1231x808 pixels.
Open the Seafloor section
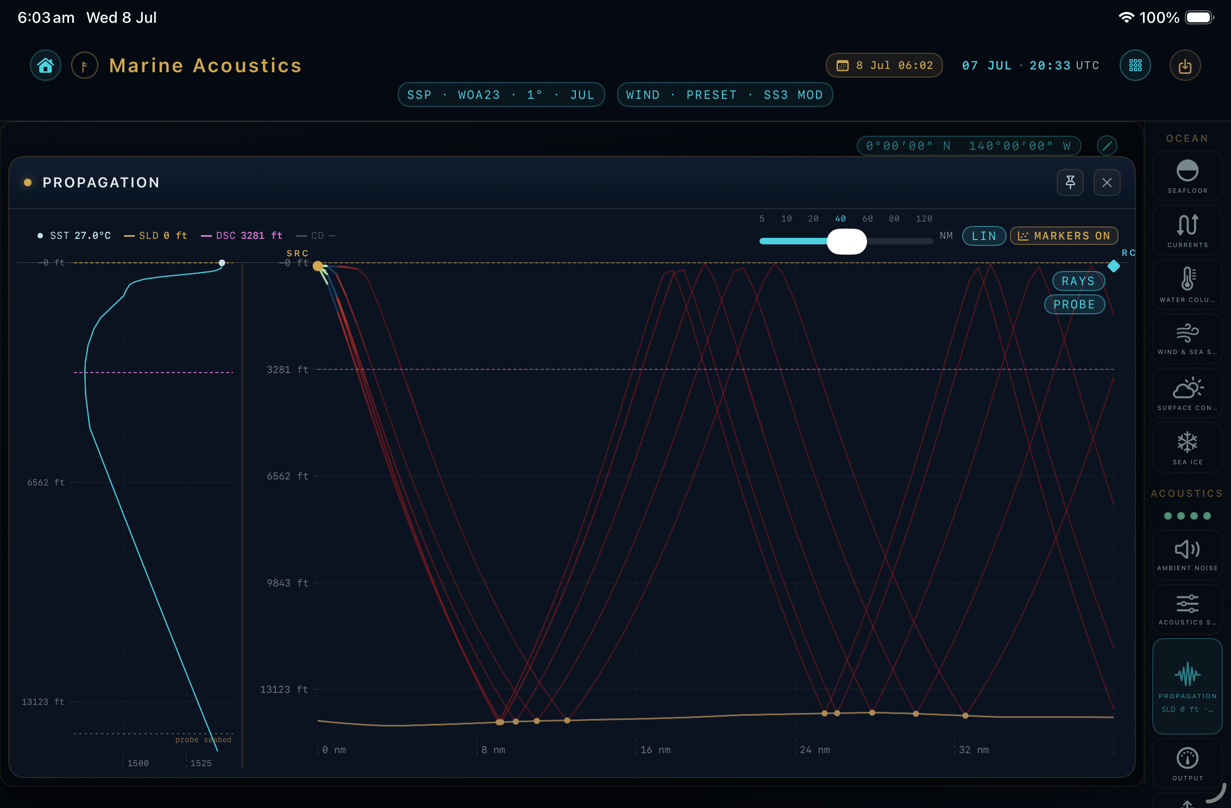(x=1188, y=176)
